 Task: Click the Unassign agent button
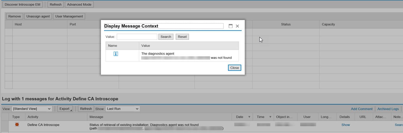point(38,16)
